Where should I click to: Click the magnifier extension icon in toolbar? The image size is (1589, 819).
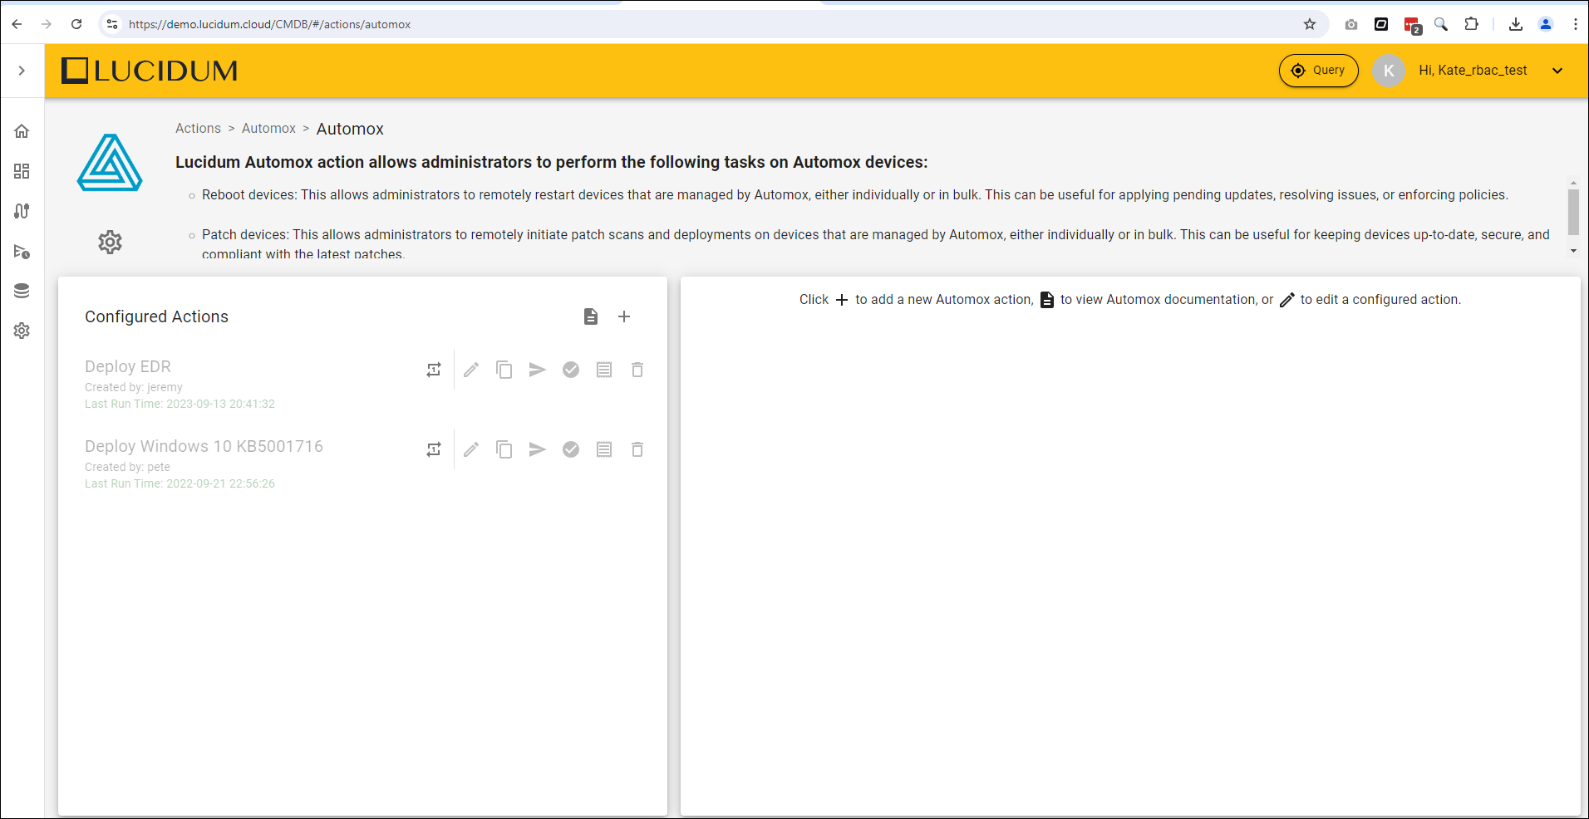click(x=1441, y=24)
